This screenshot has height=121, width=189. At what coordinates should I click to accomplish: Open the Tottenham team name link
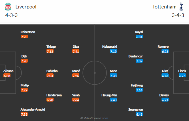point(164,7)
